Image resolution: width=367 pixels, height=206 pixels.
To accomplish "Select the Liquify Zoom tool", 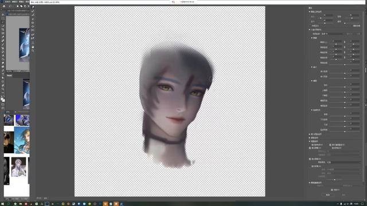I will coord(33,51).
